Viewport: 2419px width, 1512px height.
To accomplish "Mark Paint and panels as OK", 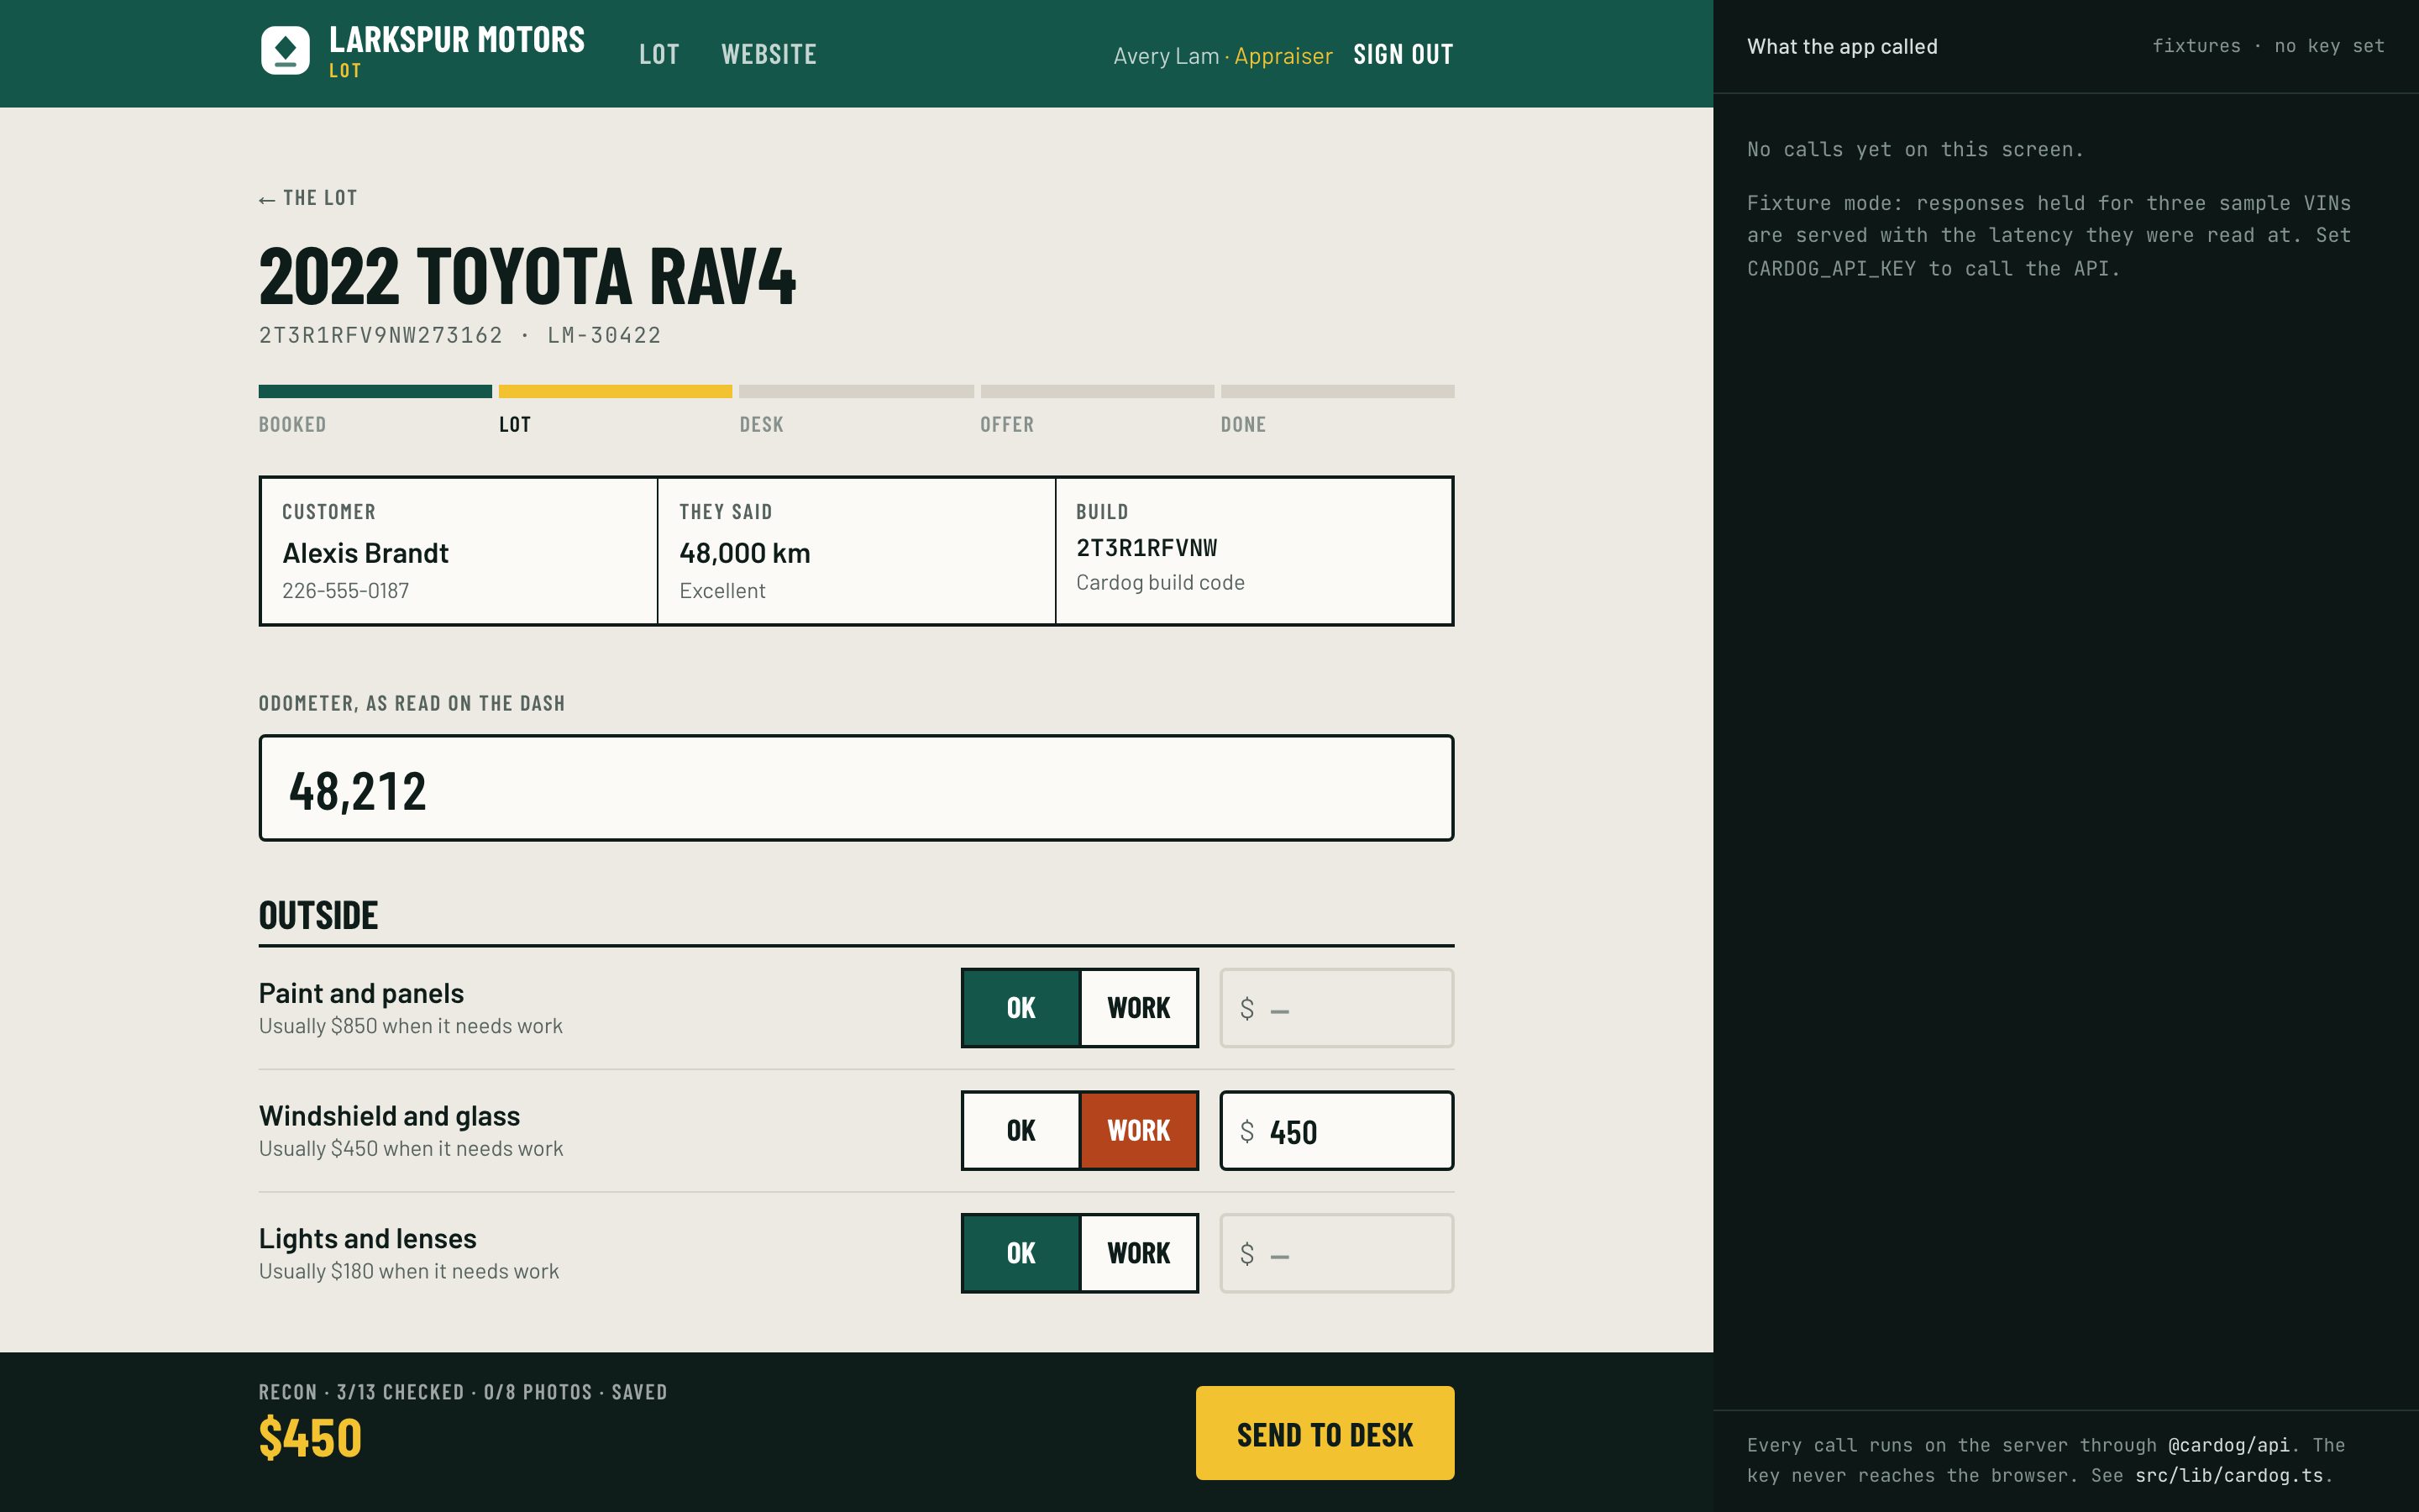I will coord(1021,1008).
